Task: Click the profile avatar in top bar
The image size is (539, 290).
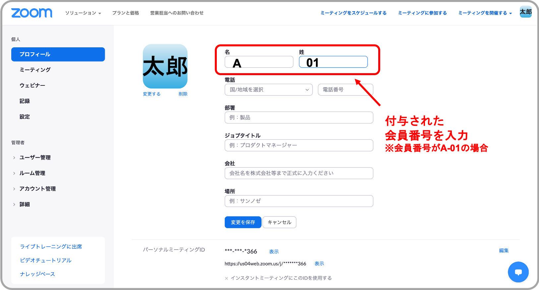Action: pyautogui.click(x=525, y=12)
